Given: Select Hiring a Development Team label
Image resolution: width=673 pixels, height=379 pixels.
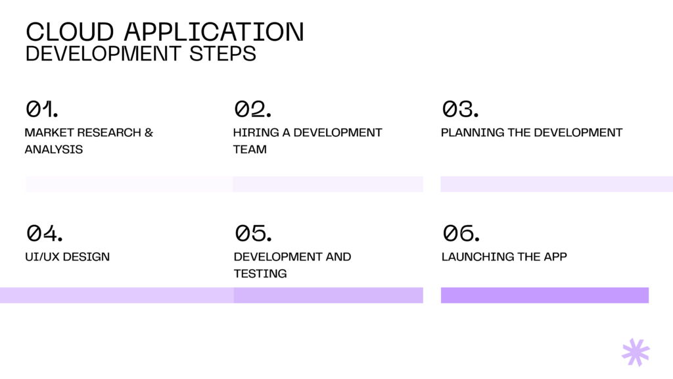Looking at the screenshot, I should coord(308,141).
